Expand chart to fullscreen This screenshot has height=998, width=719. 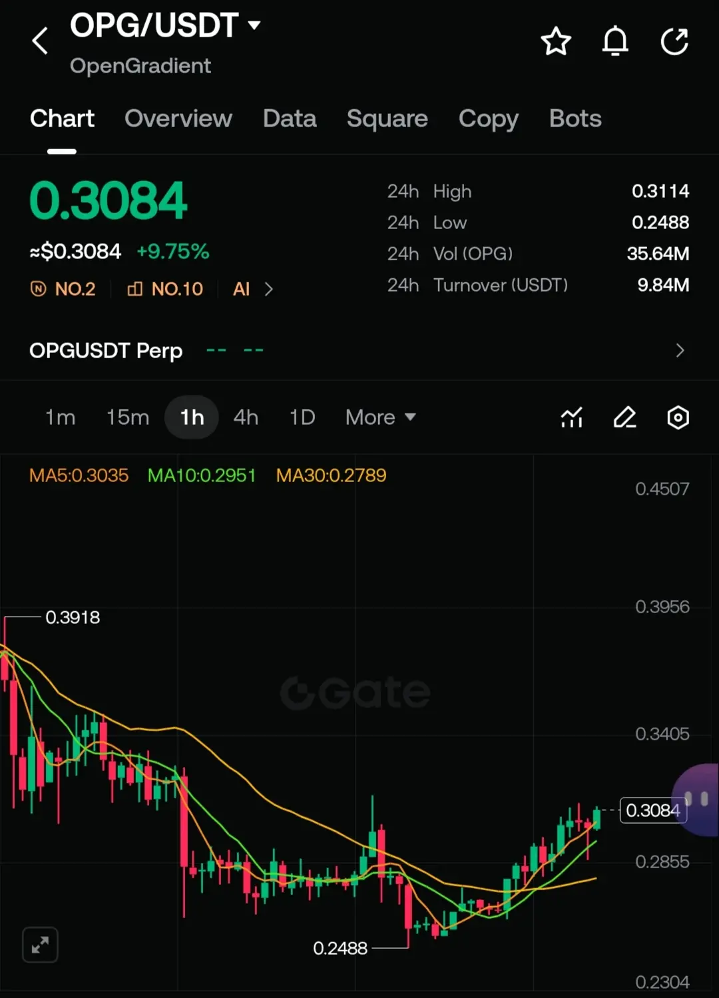(x=40, y=944)
